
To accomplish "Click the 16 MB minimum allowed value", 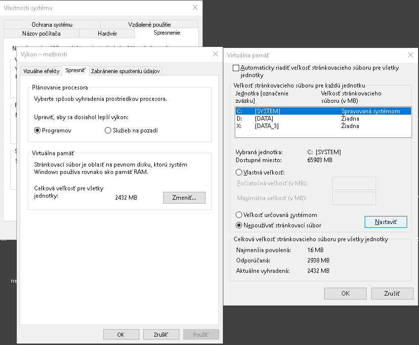I will tap(315, 250).
